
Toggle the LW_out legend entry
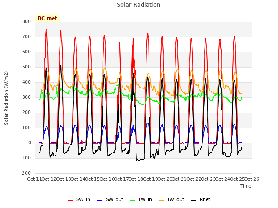click(172, 200)
